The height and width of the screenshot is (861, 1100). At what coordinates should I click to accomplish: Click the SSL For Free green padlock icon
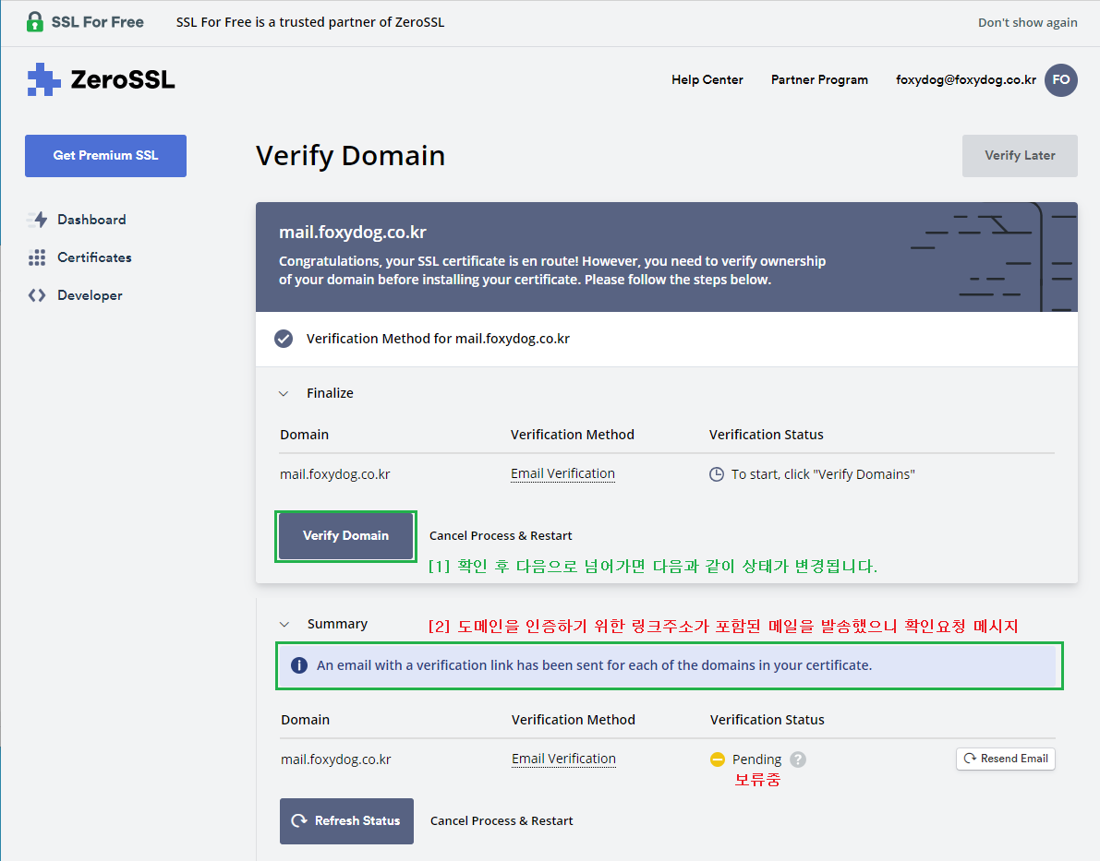tap(34, 22)
